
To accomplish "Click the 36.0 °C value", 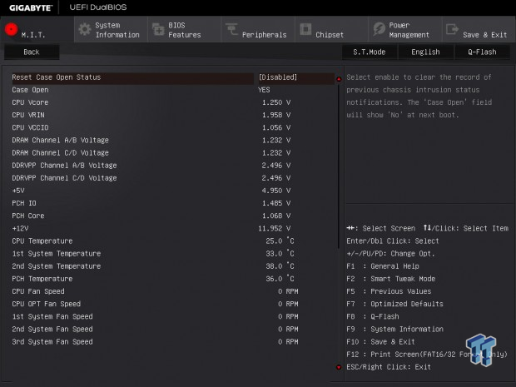I will pos(280,279).
